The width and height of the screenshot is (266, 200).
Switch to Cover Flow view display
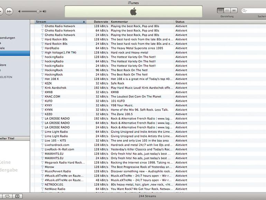pyautogui.click(x=234, y=10)
